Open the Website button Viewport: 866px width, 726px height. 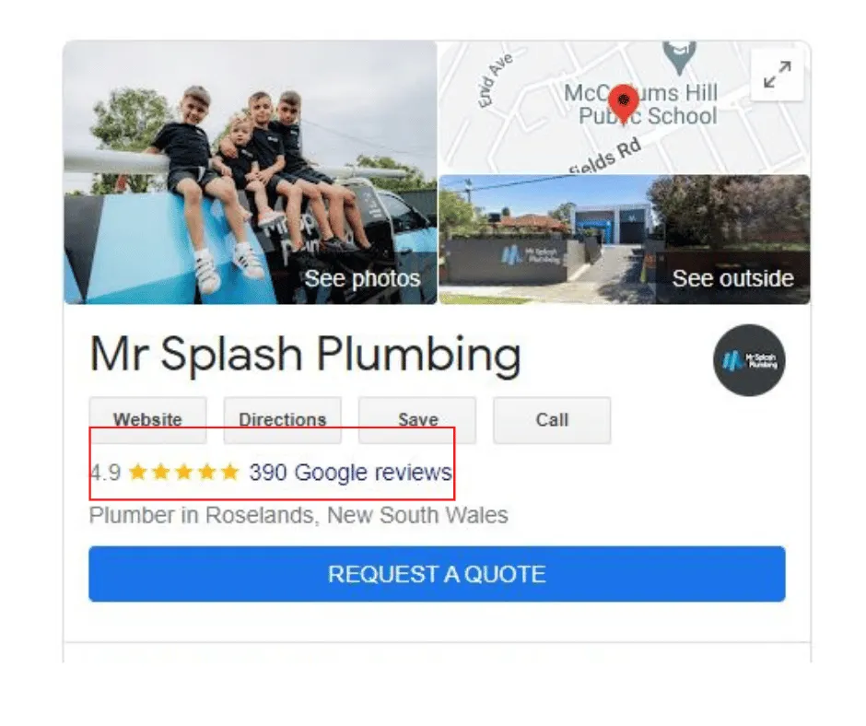click(x=148, y=420)
